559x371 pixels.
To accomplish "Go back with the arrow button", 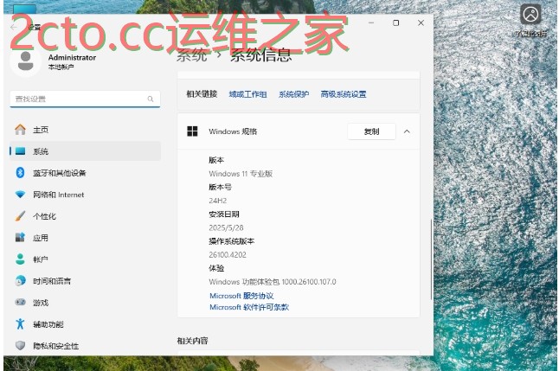I will click(x=14, y=27).
